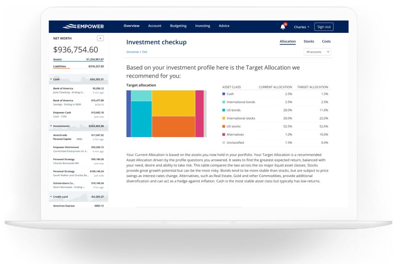394x264 pixels.
Task: Open the Budgeting menu
Action: click(x=178, y=26)
